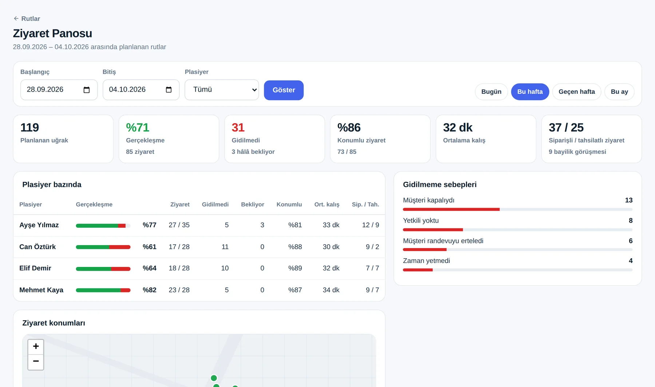Click the Konumlu column header
Viewport: 655px width, 387px height.
[x=289, y=204]
